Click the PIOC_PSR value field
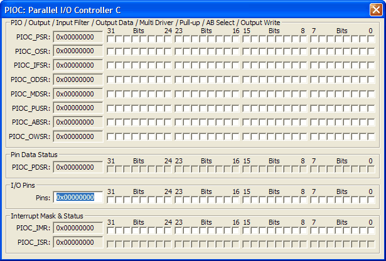This screenshot has height=261, width=386. coord(78,37)
